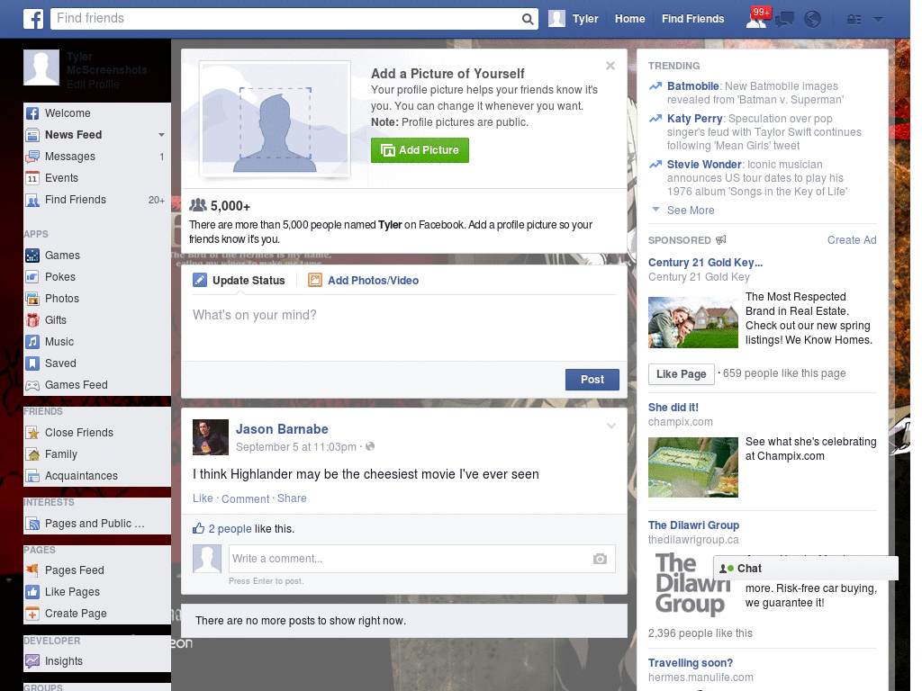Click the search magnifier icon
This screenshot has width=922, height=691.
(528, 19)
